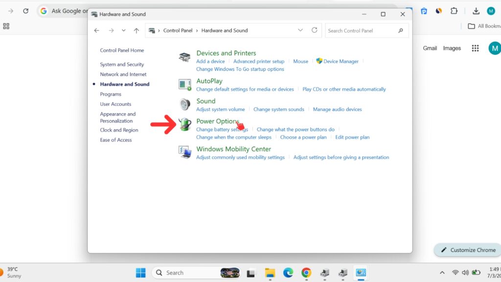
Task: Click the battery icon in tray
Action: tap(476, 272)
